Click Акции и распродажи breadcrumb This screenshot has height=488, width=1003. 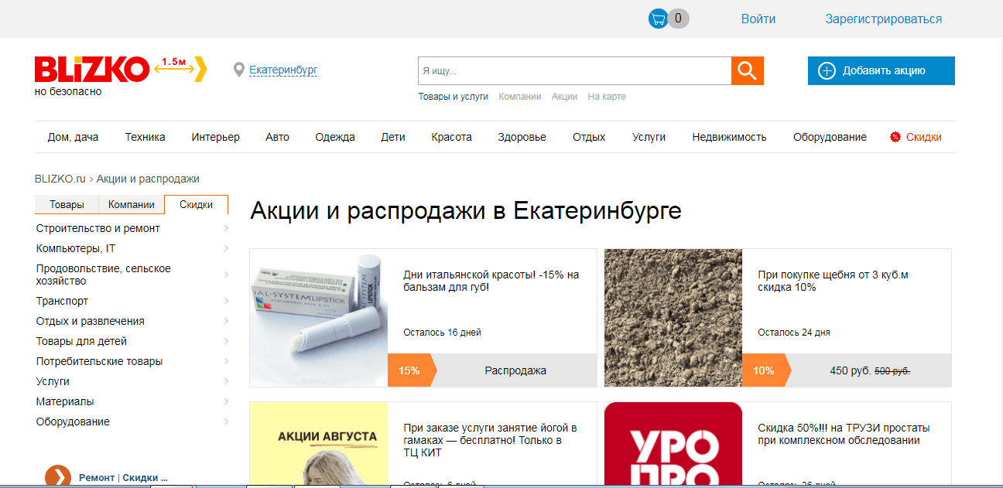[148, 179]
